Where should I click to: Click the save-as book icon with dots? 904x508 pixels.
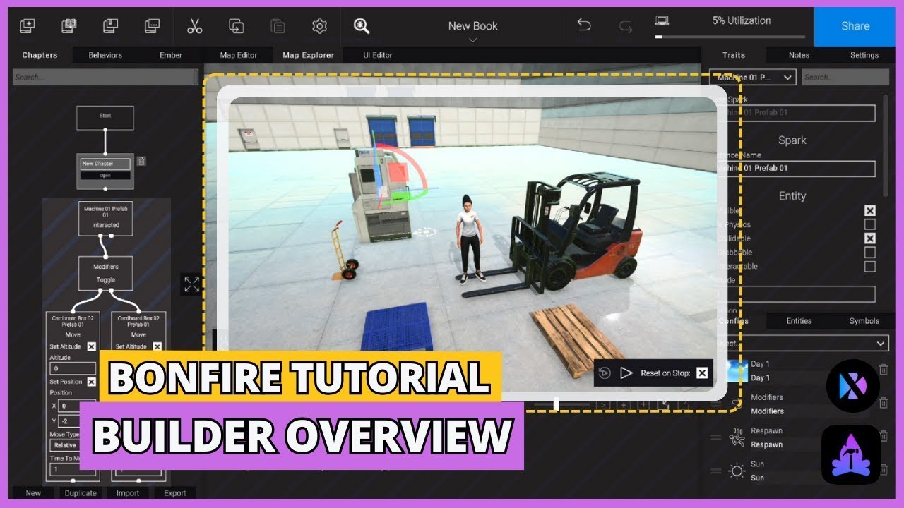[152, 26]
